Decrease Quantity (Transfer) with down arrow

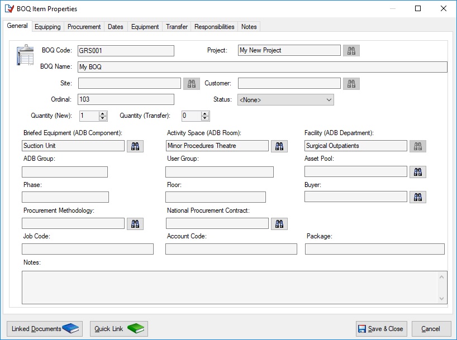205,118
